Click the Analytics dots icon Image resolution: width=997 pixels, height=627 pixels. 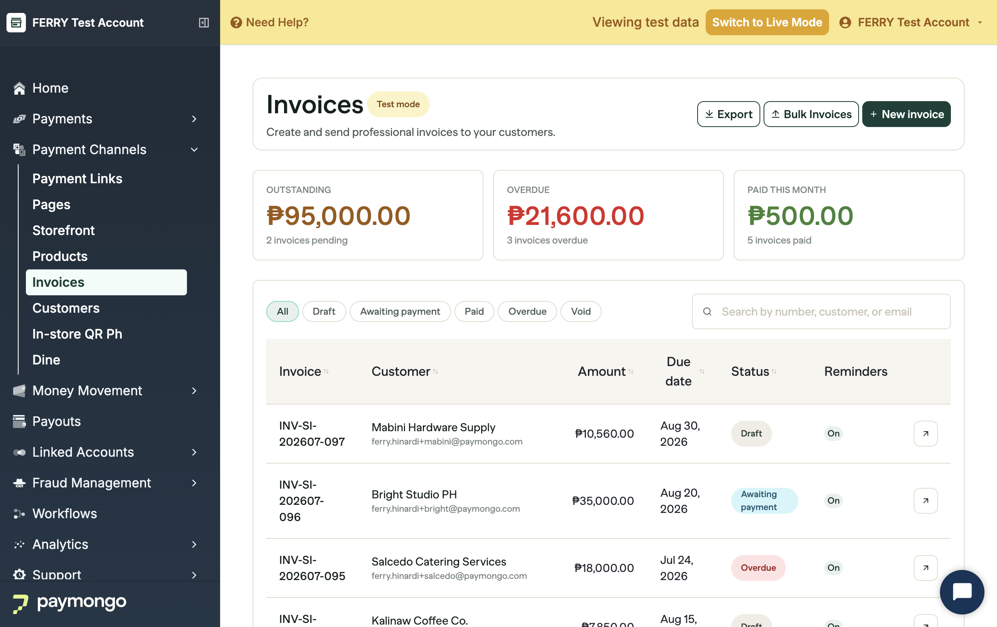pos(19,544)
